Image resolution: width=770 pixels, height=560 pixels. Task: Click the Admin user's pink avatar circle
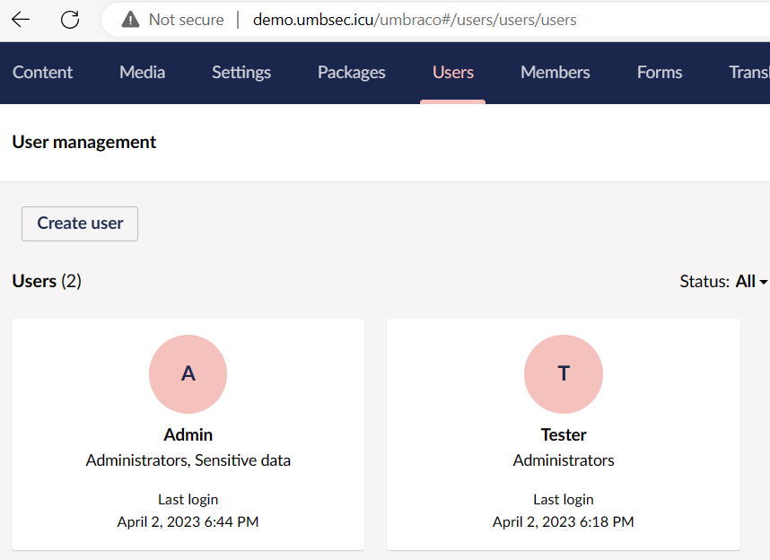pyautogui.click(x=188, y=374)
